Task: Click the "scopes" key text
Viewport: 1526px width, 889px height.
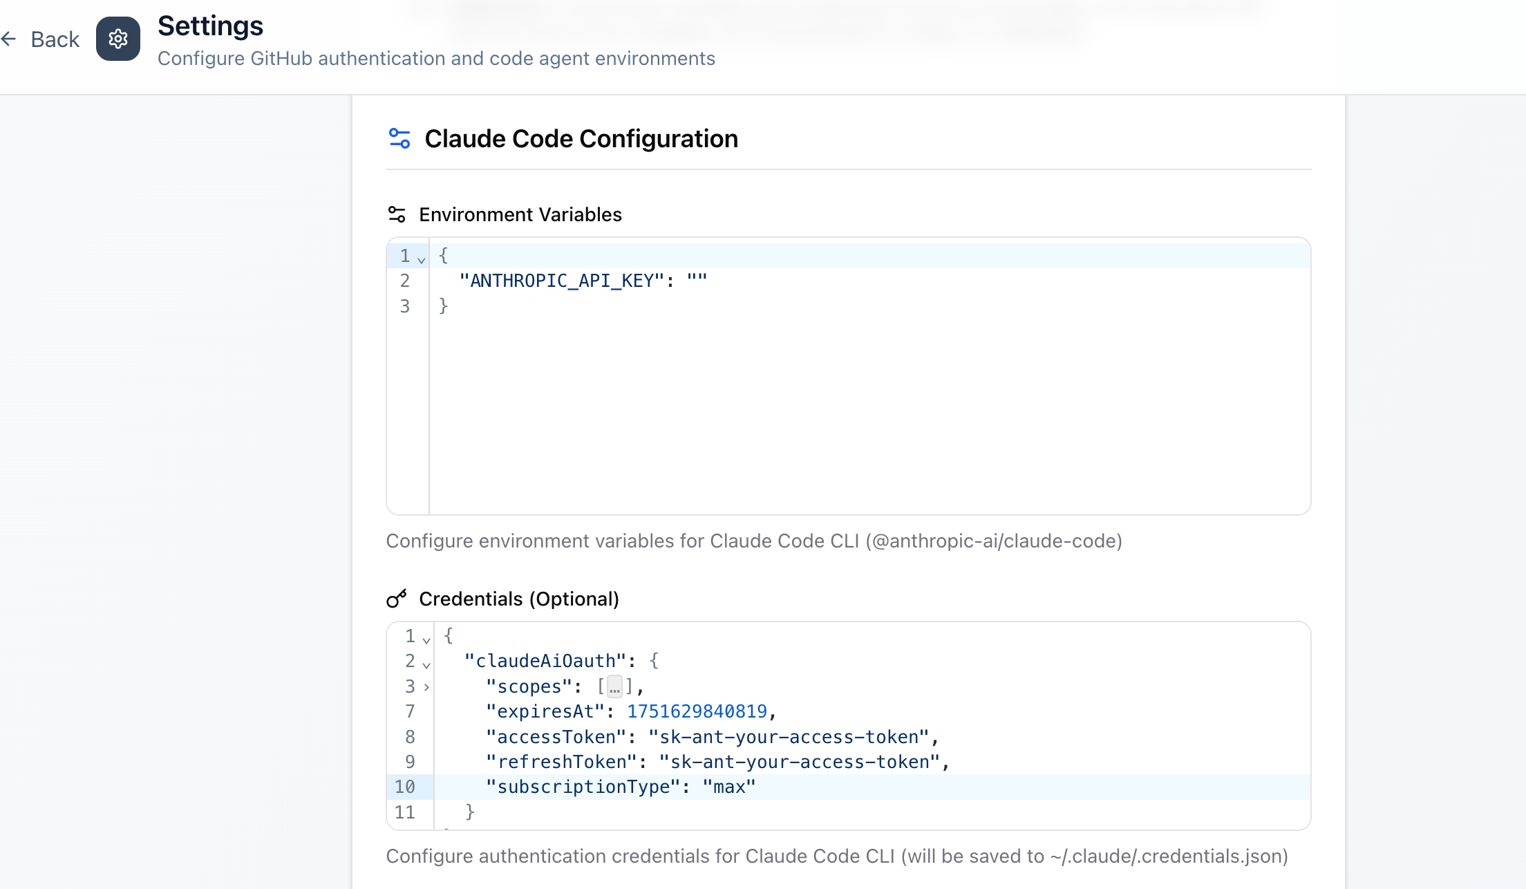Action: tap(529, 686)
